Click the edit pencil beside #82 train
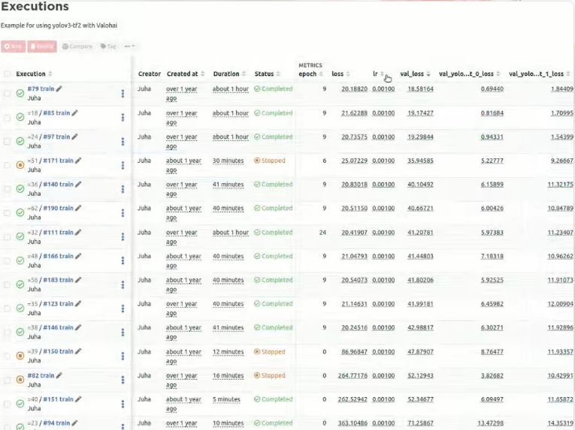 pyautogui.click(x=59, y=375)
